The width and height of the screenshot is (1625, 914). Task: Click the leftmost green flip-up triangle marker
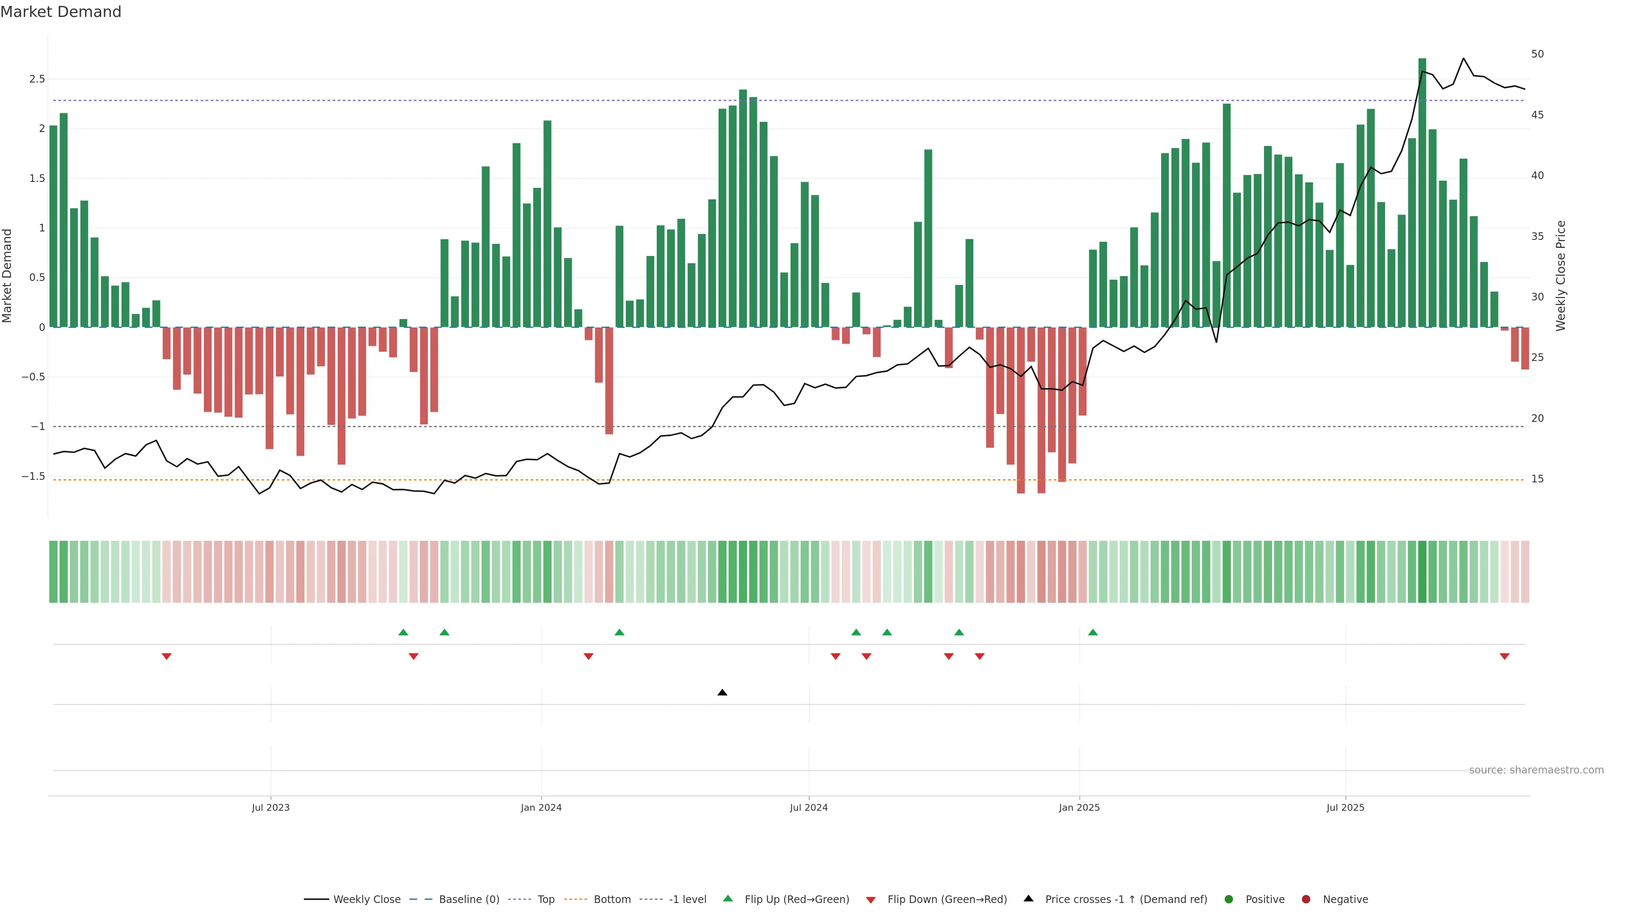pos(404,632)
